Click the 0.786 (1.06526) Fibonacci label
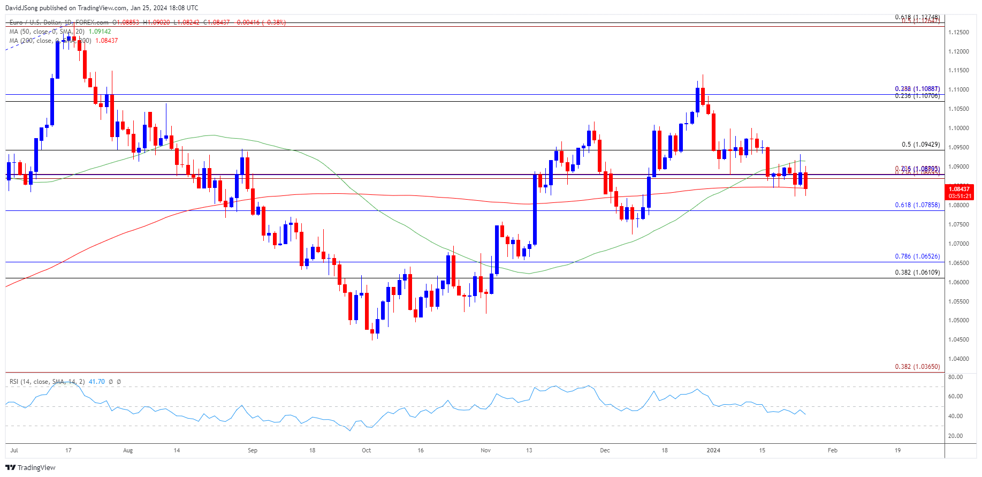Viewport: 982px width, 477px height. [x=917, y=256]
